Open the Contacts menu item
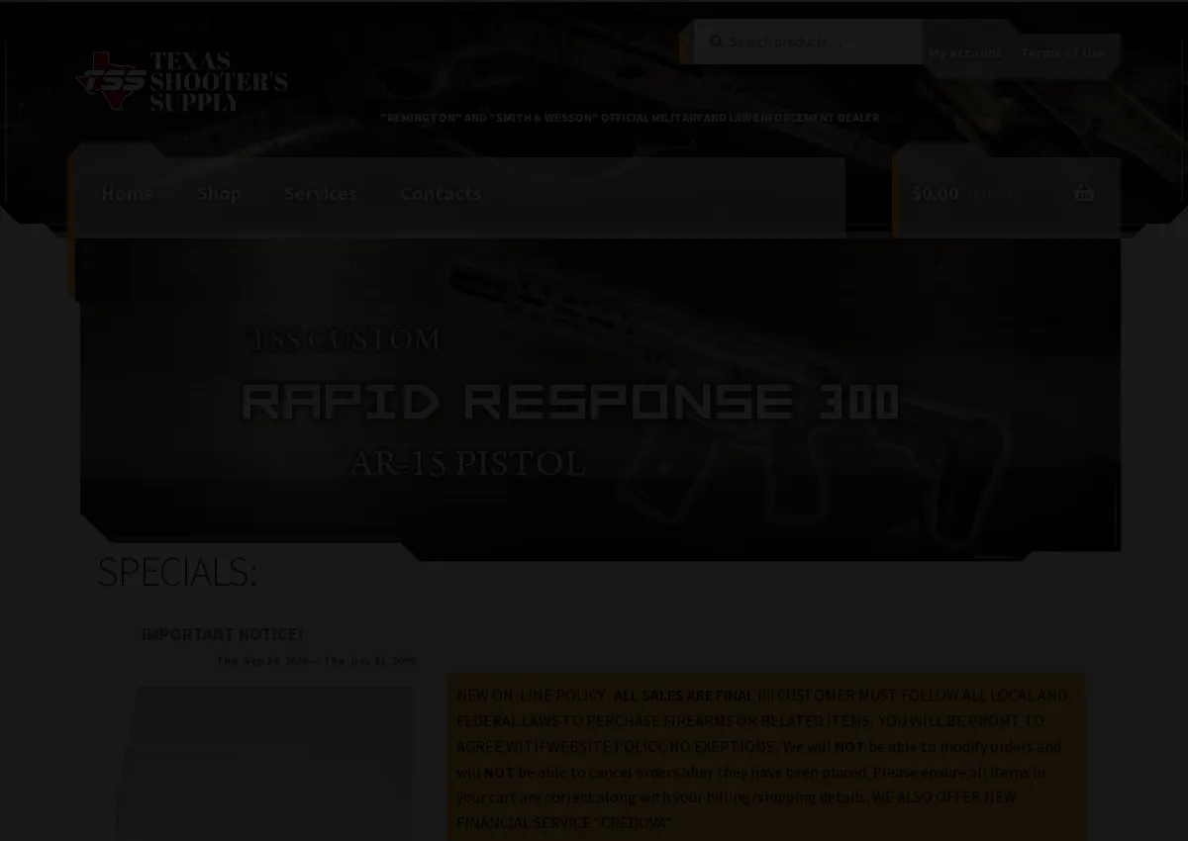The height and width of the screenshot is (841, 1188). 441,193
